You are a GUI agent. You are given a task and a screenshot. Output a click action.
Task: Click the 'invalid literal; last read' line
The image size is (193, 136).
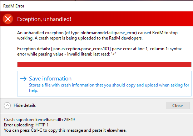pos(66,54)
